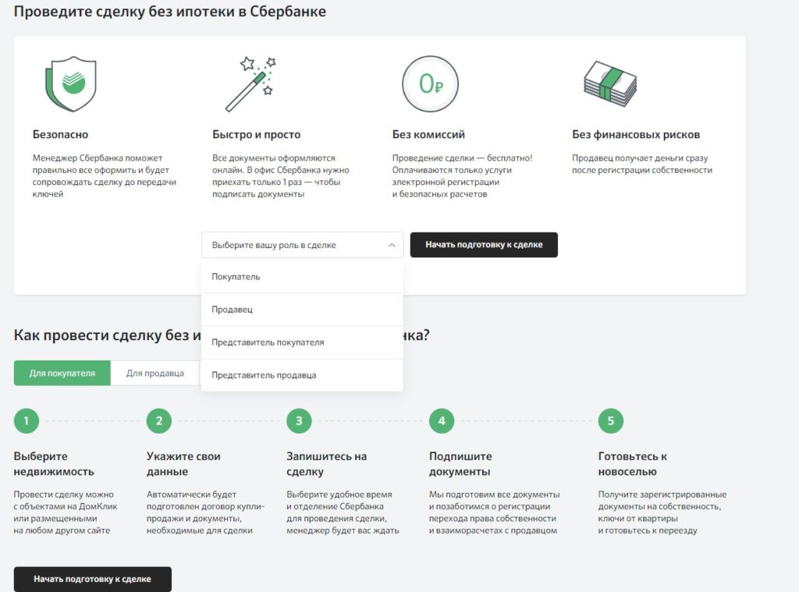Select step 2 «Укажите свои данные» circle icon
Image resolution: width=799 pixels, height=592 pixels.
pyautogui.click(x=158, y=420)
